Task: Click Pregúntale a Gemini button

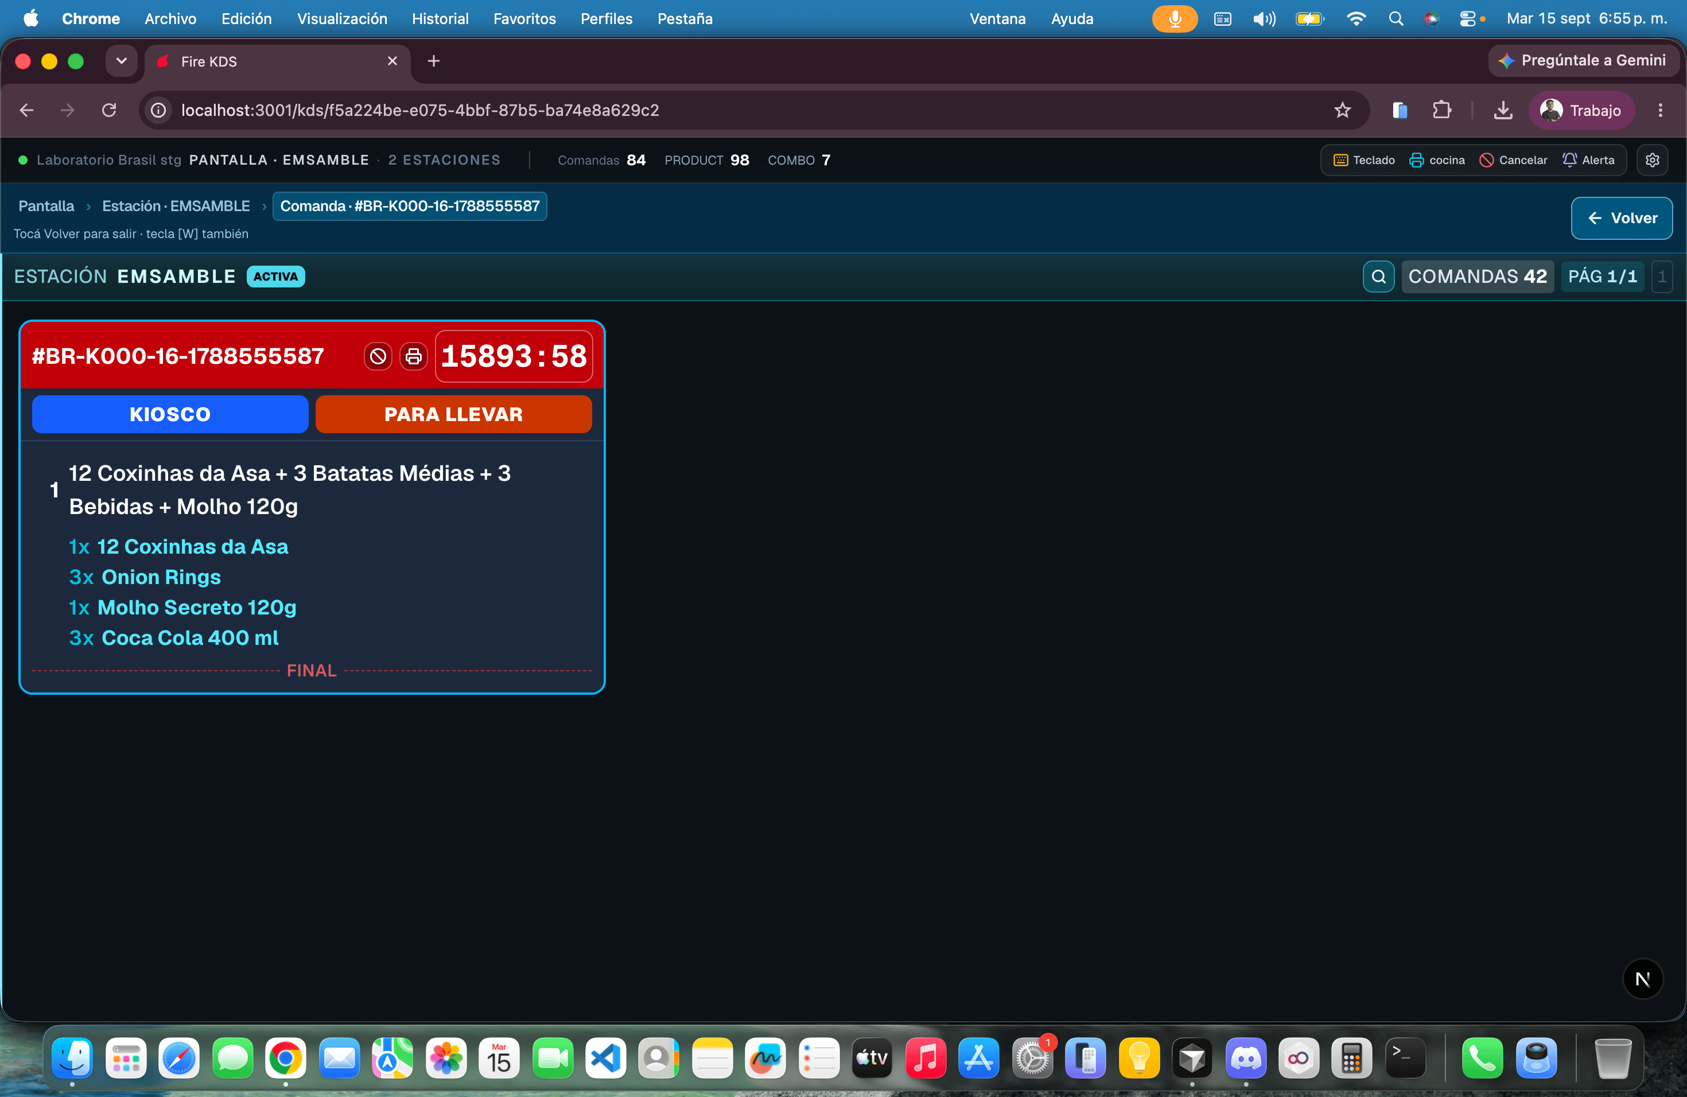Action: 1583,60
